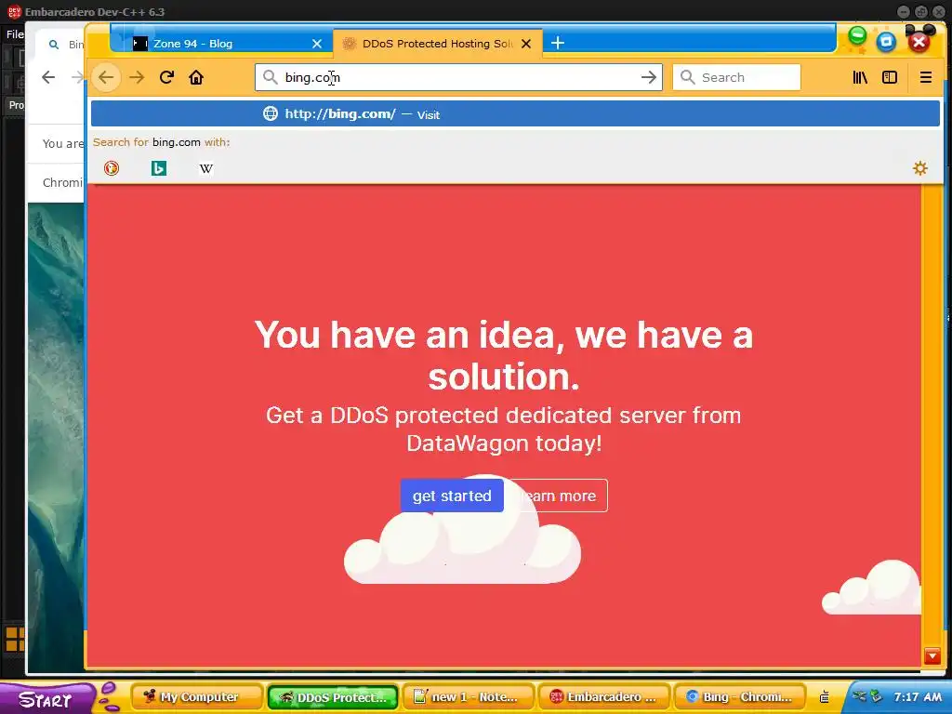Switch to the Zone 94 - Blog tab

click(221, 43)
